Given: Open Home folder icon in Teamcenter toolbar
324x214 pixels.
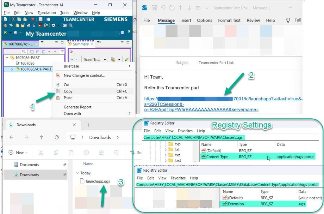Looking at the screenshot, I should coord(5,25).
